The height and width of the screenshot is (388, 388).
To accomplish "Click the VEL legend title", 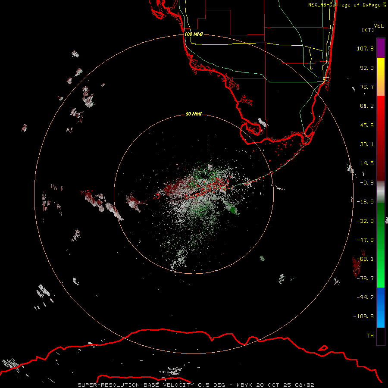I will [x=379, y=26].
